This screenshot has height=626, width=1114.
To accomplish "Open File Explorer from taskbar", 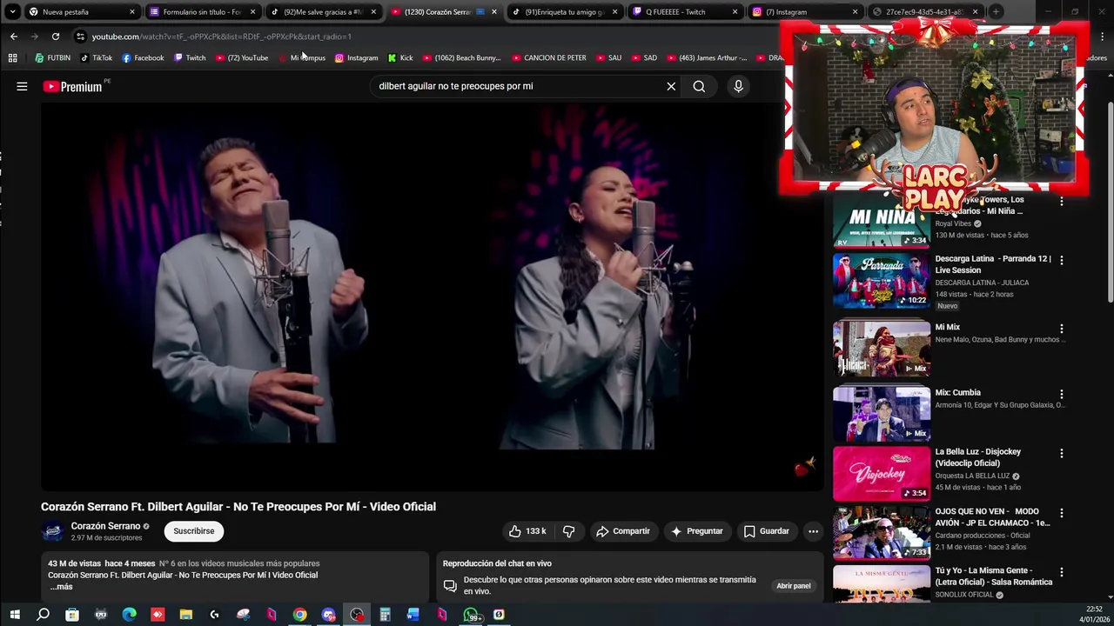I will tap(185, 615).
